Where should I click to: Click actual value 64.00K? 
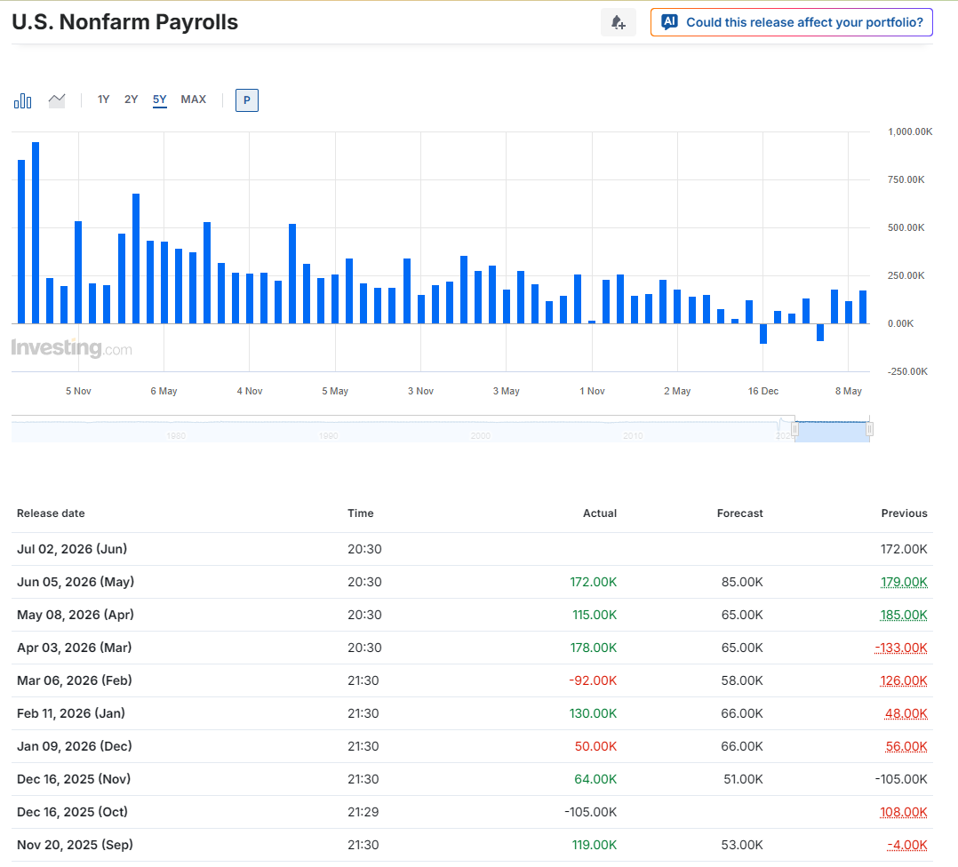(595, 779)
